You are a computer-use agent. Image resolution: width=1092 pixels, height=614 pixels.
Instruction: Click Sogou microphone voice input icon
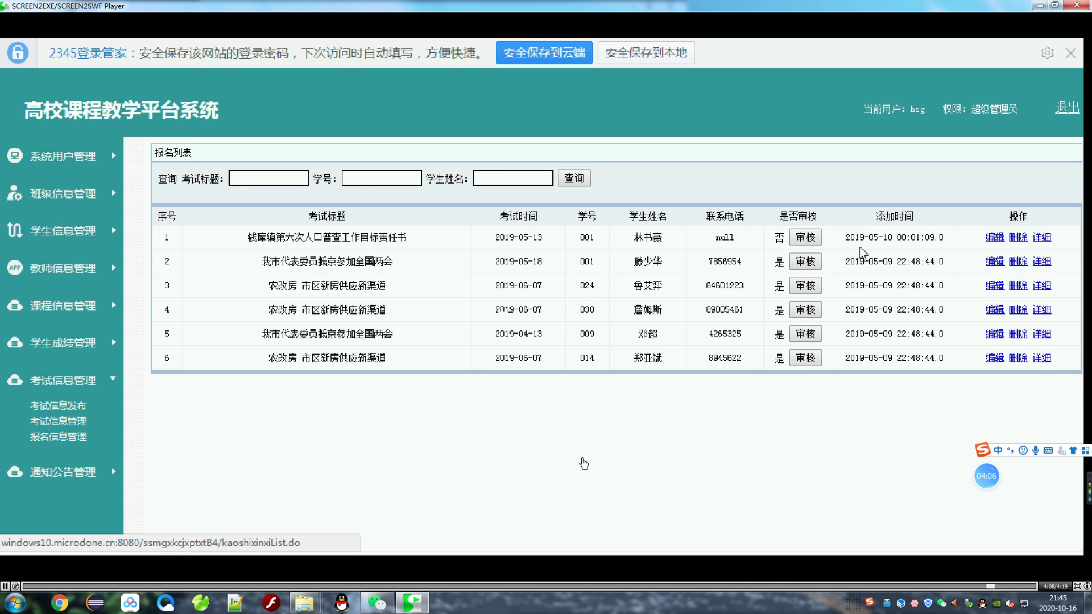click(x=1036, y=450)
